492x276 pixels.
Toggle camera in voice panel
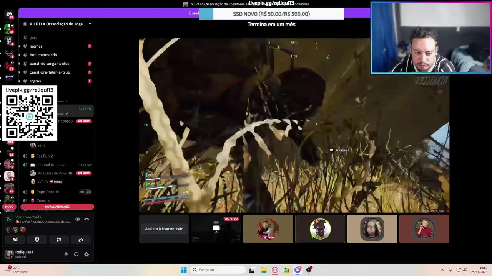click(x=15, y=240)
